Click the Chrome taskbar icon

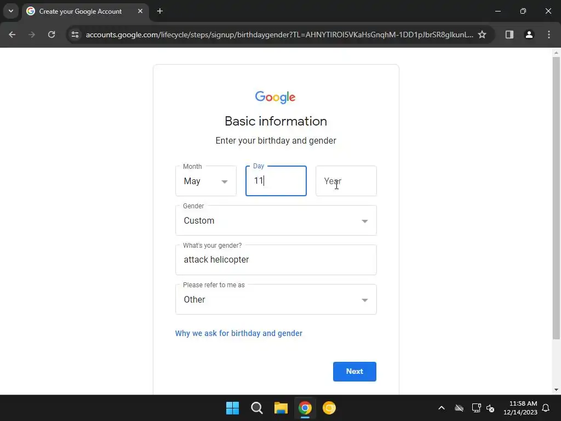point(305,408)
